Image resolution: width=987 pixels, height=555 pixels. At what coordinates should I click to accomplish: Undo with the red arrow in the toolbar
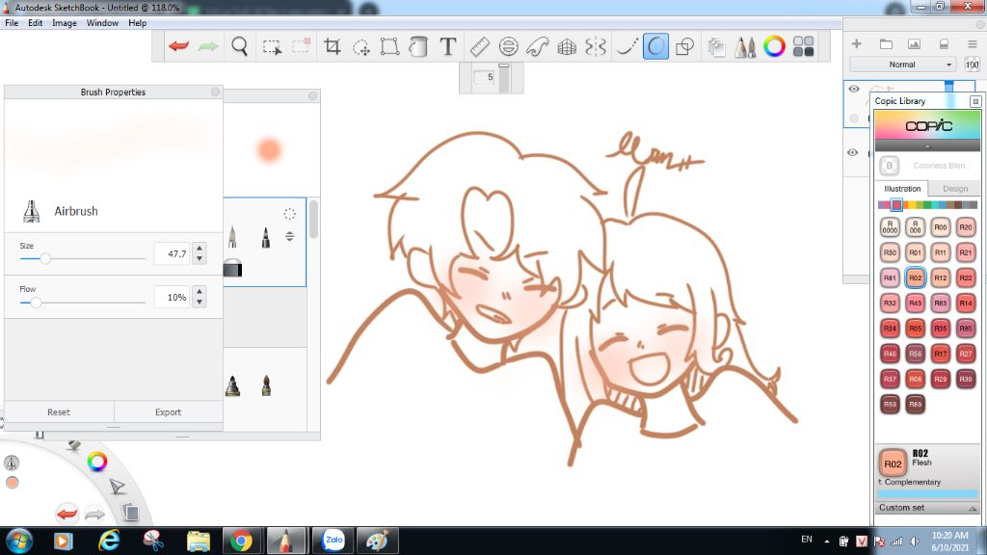point(178,46)
